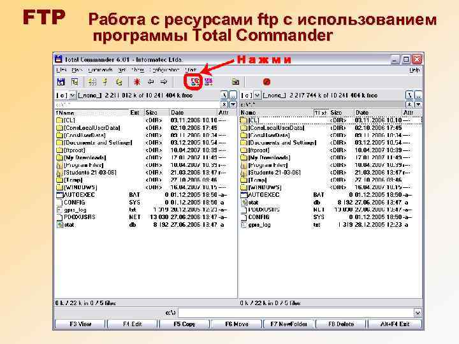Image resolution: width=459 pixels, height=344 pixels.
Task: Click the Alt+F4 Exit button
Action: (x=395, y=324)
